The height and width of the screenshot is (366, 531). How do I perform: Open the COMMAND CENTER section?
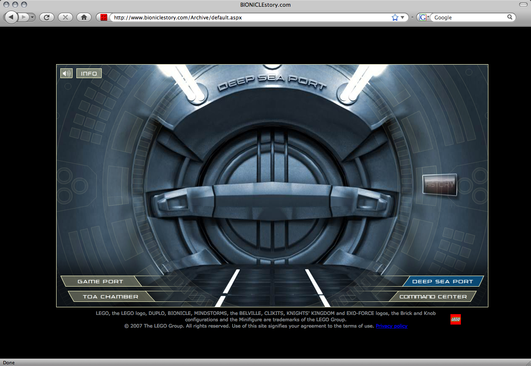pos(433,297)
